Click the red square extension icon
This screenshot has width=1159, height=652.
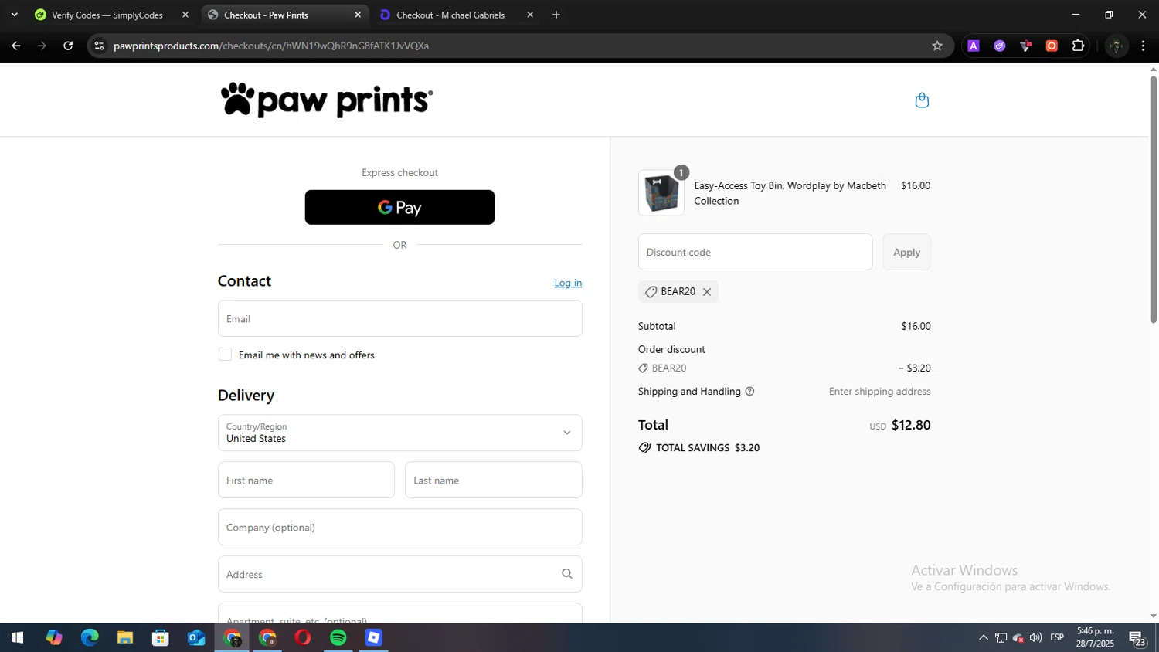pyautogui.click(x=1052, y=46)
